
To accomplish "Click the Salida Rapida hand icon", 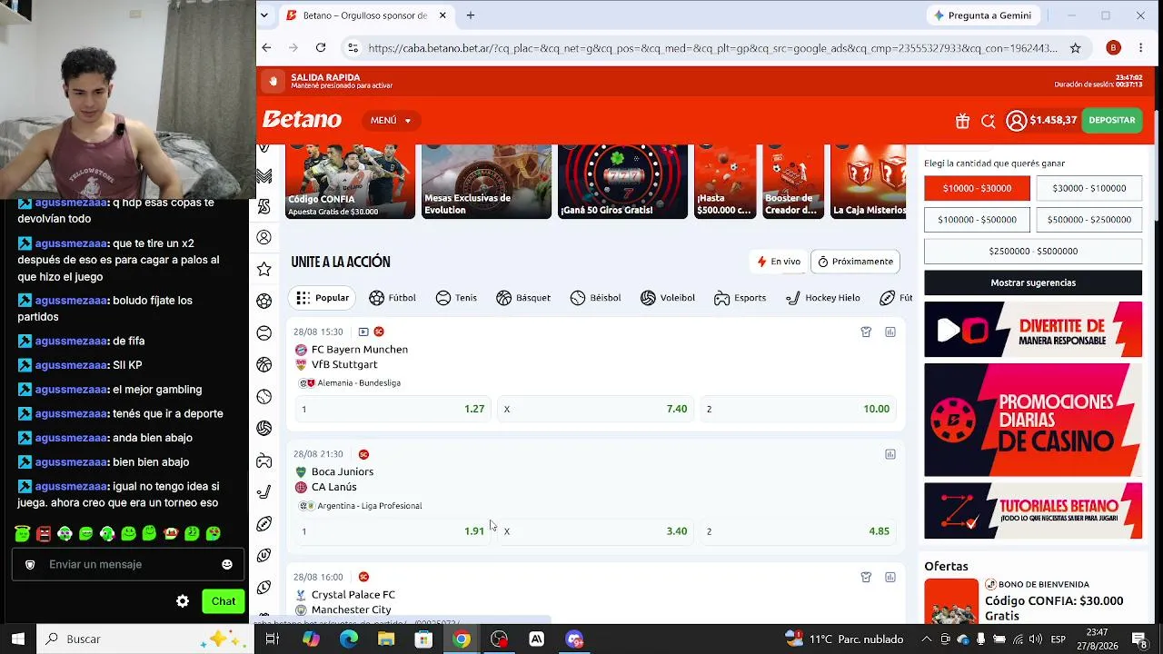I will (273, 81).
